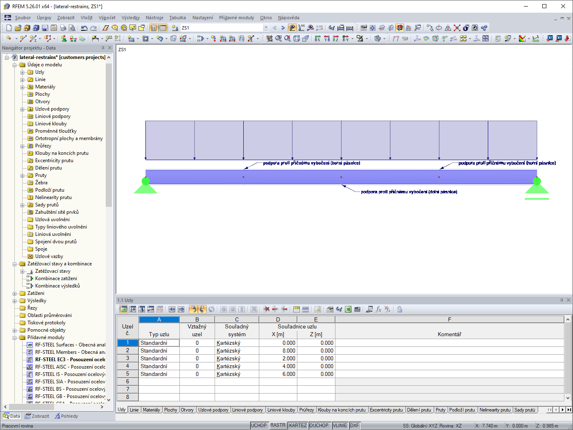Screen dimensions: 573x430
Task: Open the print preview icon
Action: [71, 27]
